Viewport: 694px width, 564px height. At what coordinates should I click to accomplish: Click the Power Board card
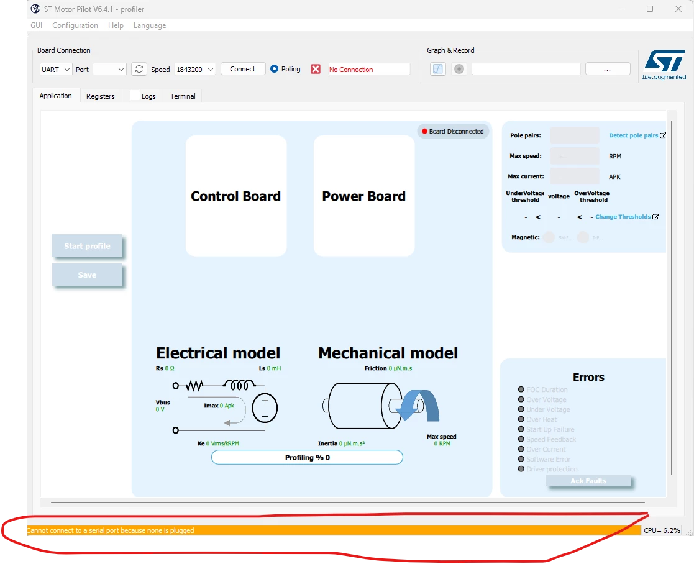364,196
